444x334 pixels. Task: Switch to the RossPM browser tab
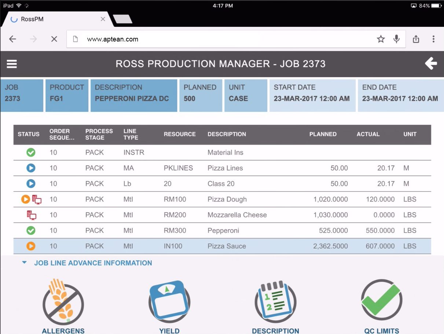pyautogui.click(x=55, y=19)
